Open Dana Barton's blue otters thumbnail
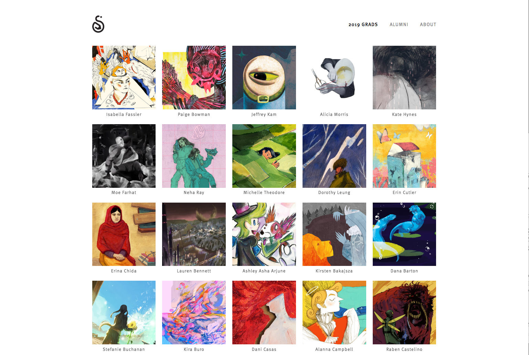Image resolution: width=529 pixels, height=355 pixels. point(404,234)
